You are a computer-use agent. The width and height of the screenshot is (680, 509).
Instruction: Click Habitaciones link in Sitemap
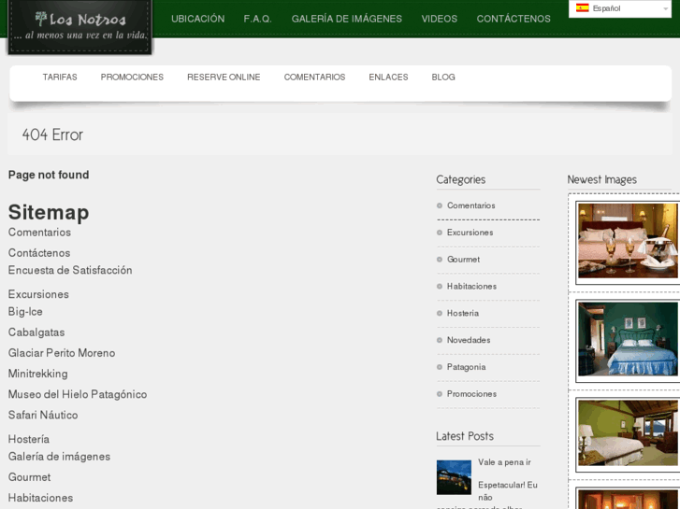[x=41, y=498]
